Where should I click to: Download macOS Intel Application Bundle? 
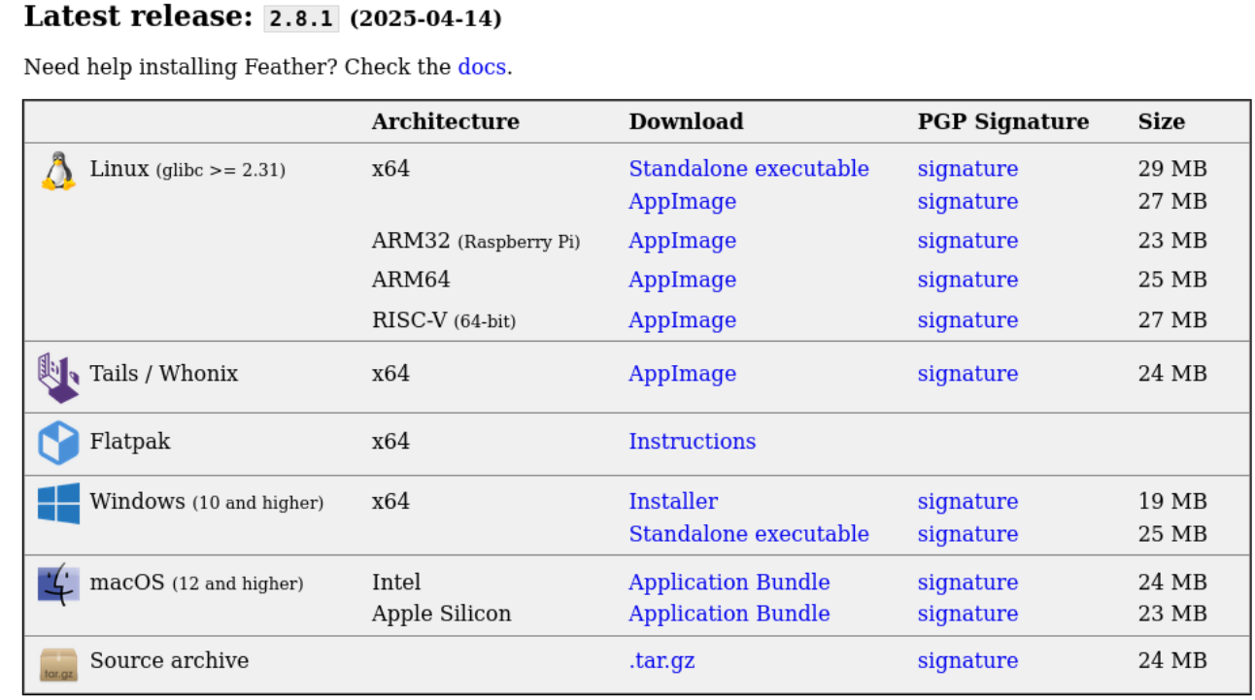click(x=729, y=583)
